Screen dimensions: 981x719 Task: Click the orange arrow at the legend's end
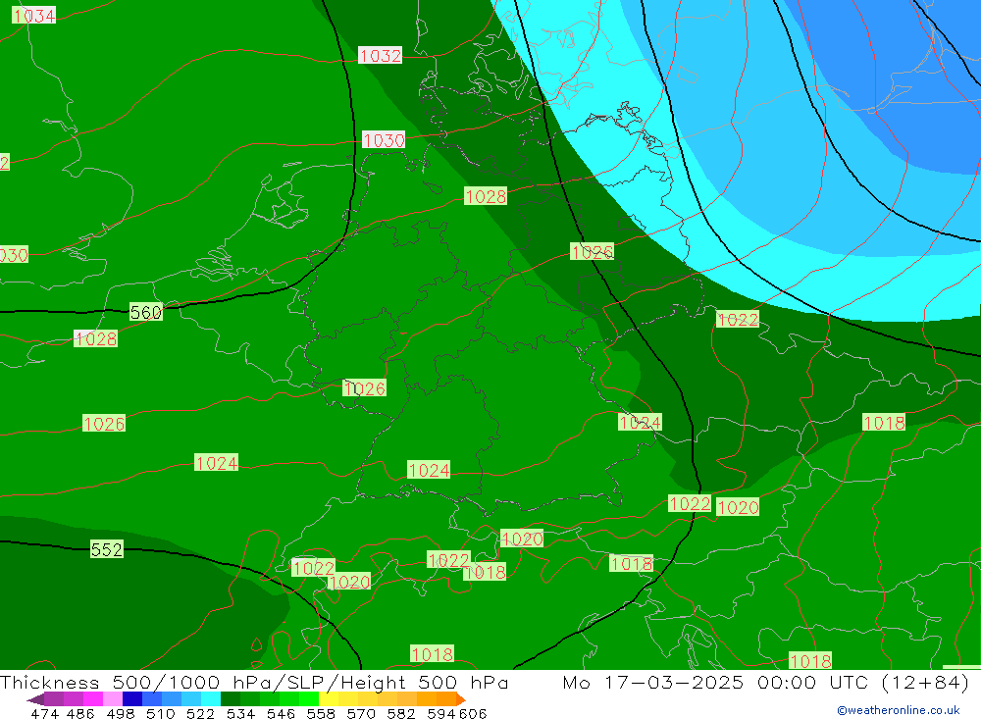(461, 699)
